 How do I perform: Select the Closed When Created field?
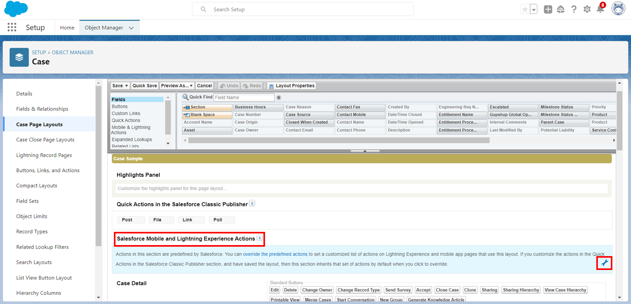point(309,122)
